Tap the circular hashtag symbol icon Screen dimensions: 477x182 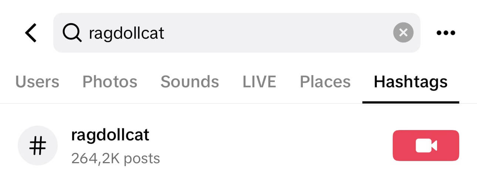tap(38, 146)
